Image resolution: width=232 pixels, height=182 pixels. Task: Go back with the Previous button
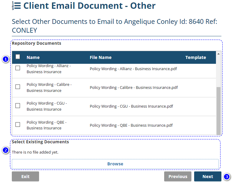(178, 177)
